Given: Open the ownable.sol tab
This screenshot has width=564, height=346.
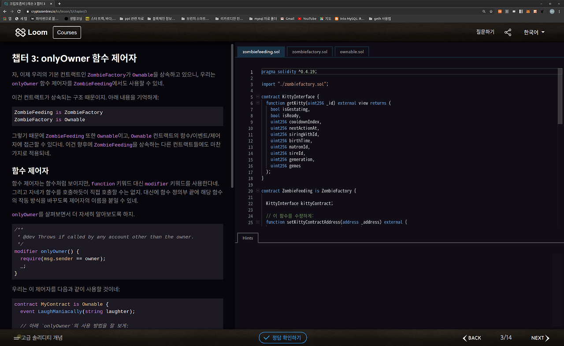Looking at the screenshot, I should (x=352, y=52).
